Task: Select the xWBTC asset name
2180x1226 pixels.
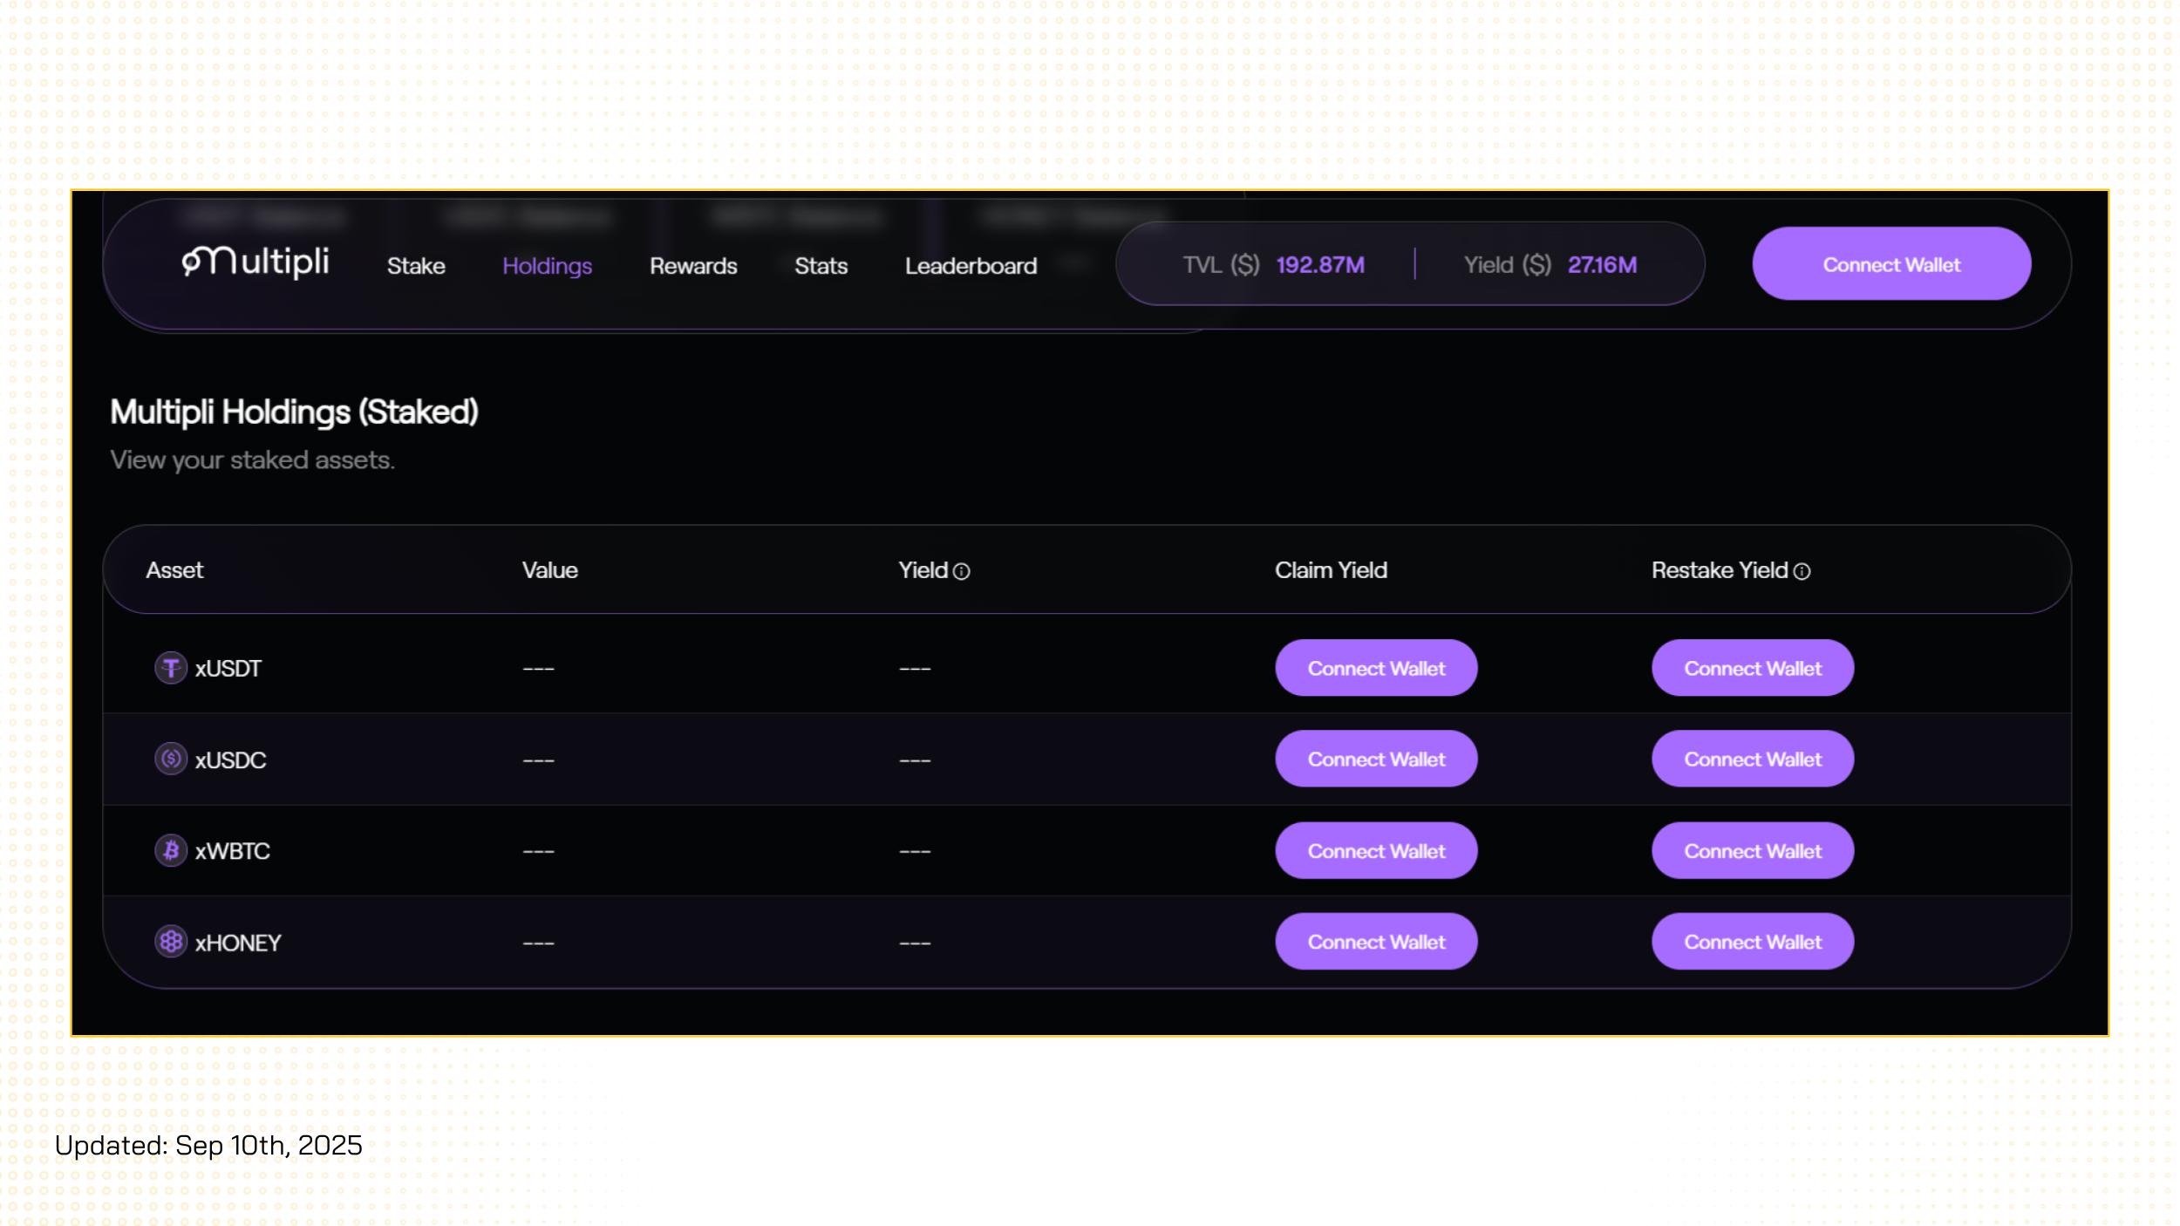Action: click(x=232, y=851)
